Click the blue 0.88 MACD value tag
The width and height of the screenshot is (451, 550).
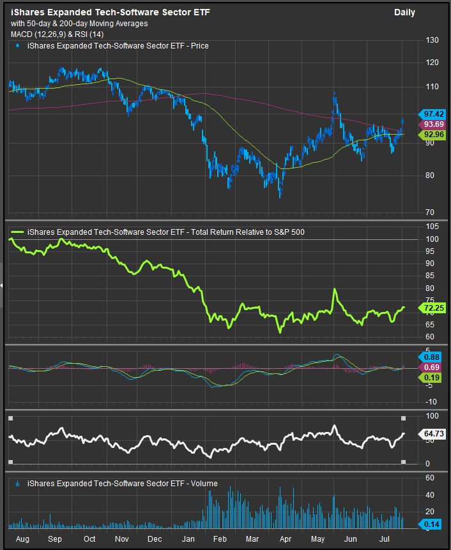point(430,357)
